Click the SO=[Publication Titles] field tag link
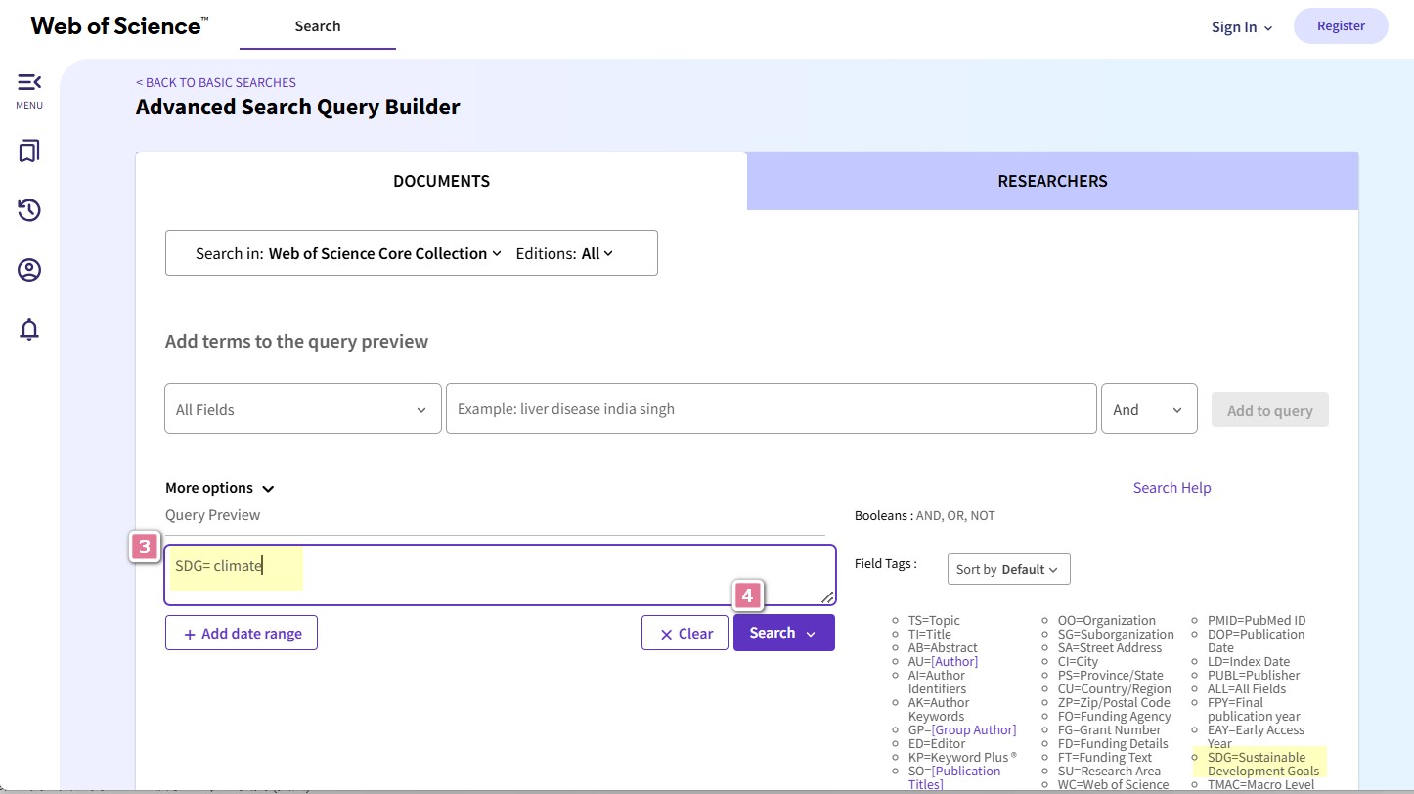The image size is (1414, 794). coord(954,777)
